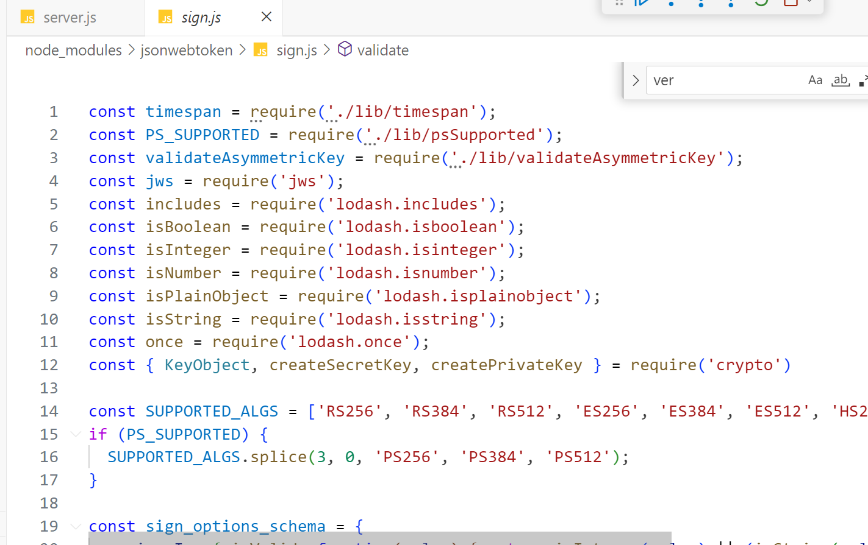868x545 pixels.
Task: Open jsonwebtoken breadcrumb segment
Action: 187,50
